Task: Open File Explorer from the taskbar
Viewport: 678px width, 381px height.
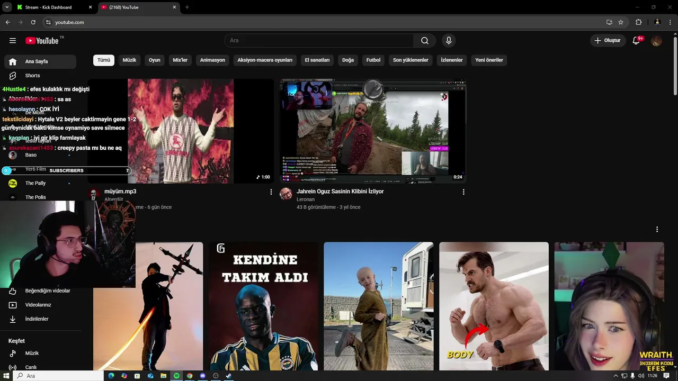Action: point(163,376)
